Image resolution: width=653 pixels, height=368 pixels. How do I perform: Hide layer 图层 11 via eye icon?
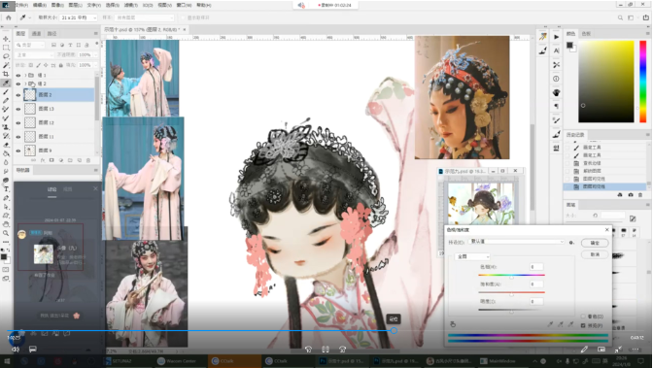tap(17, 137)
